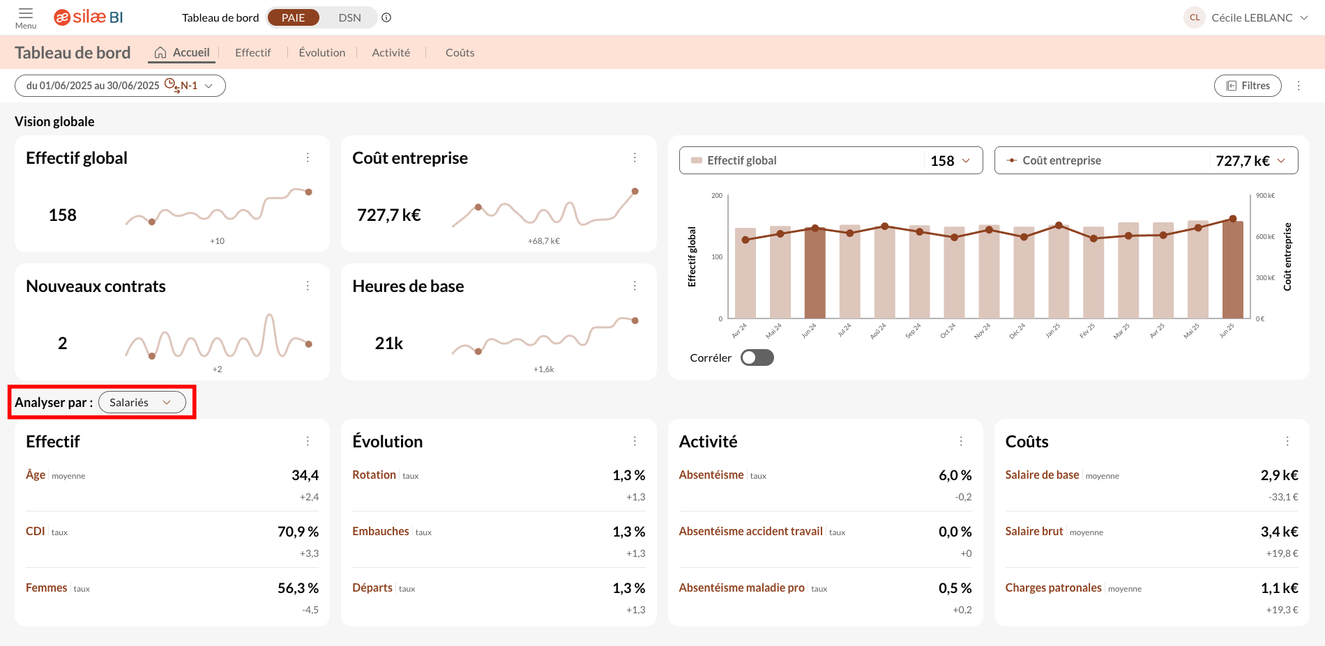Open Nouveaux contrats card three-dot menu

tap(308, 286)
